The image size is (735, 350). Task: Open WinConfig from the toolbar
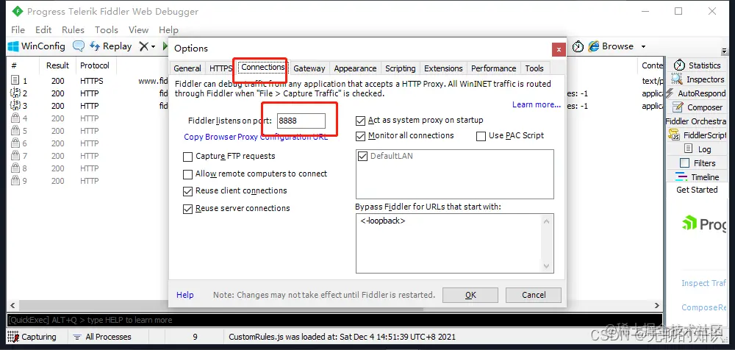coord(37,46)
